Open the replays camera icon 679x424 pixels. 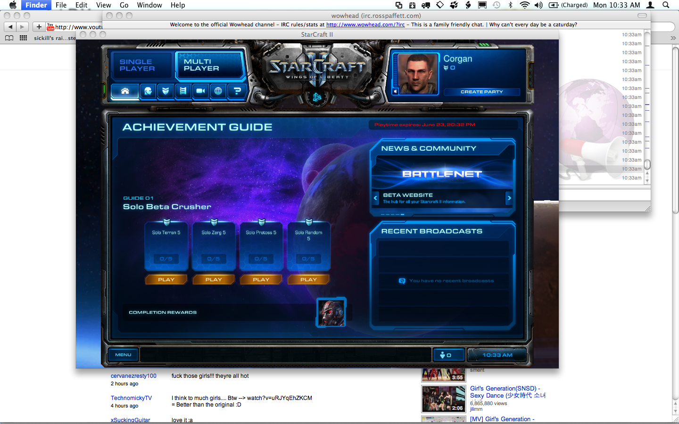point(200,91)
